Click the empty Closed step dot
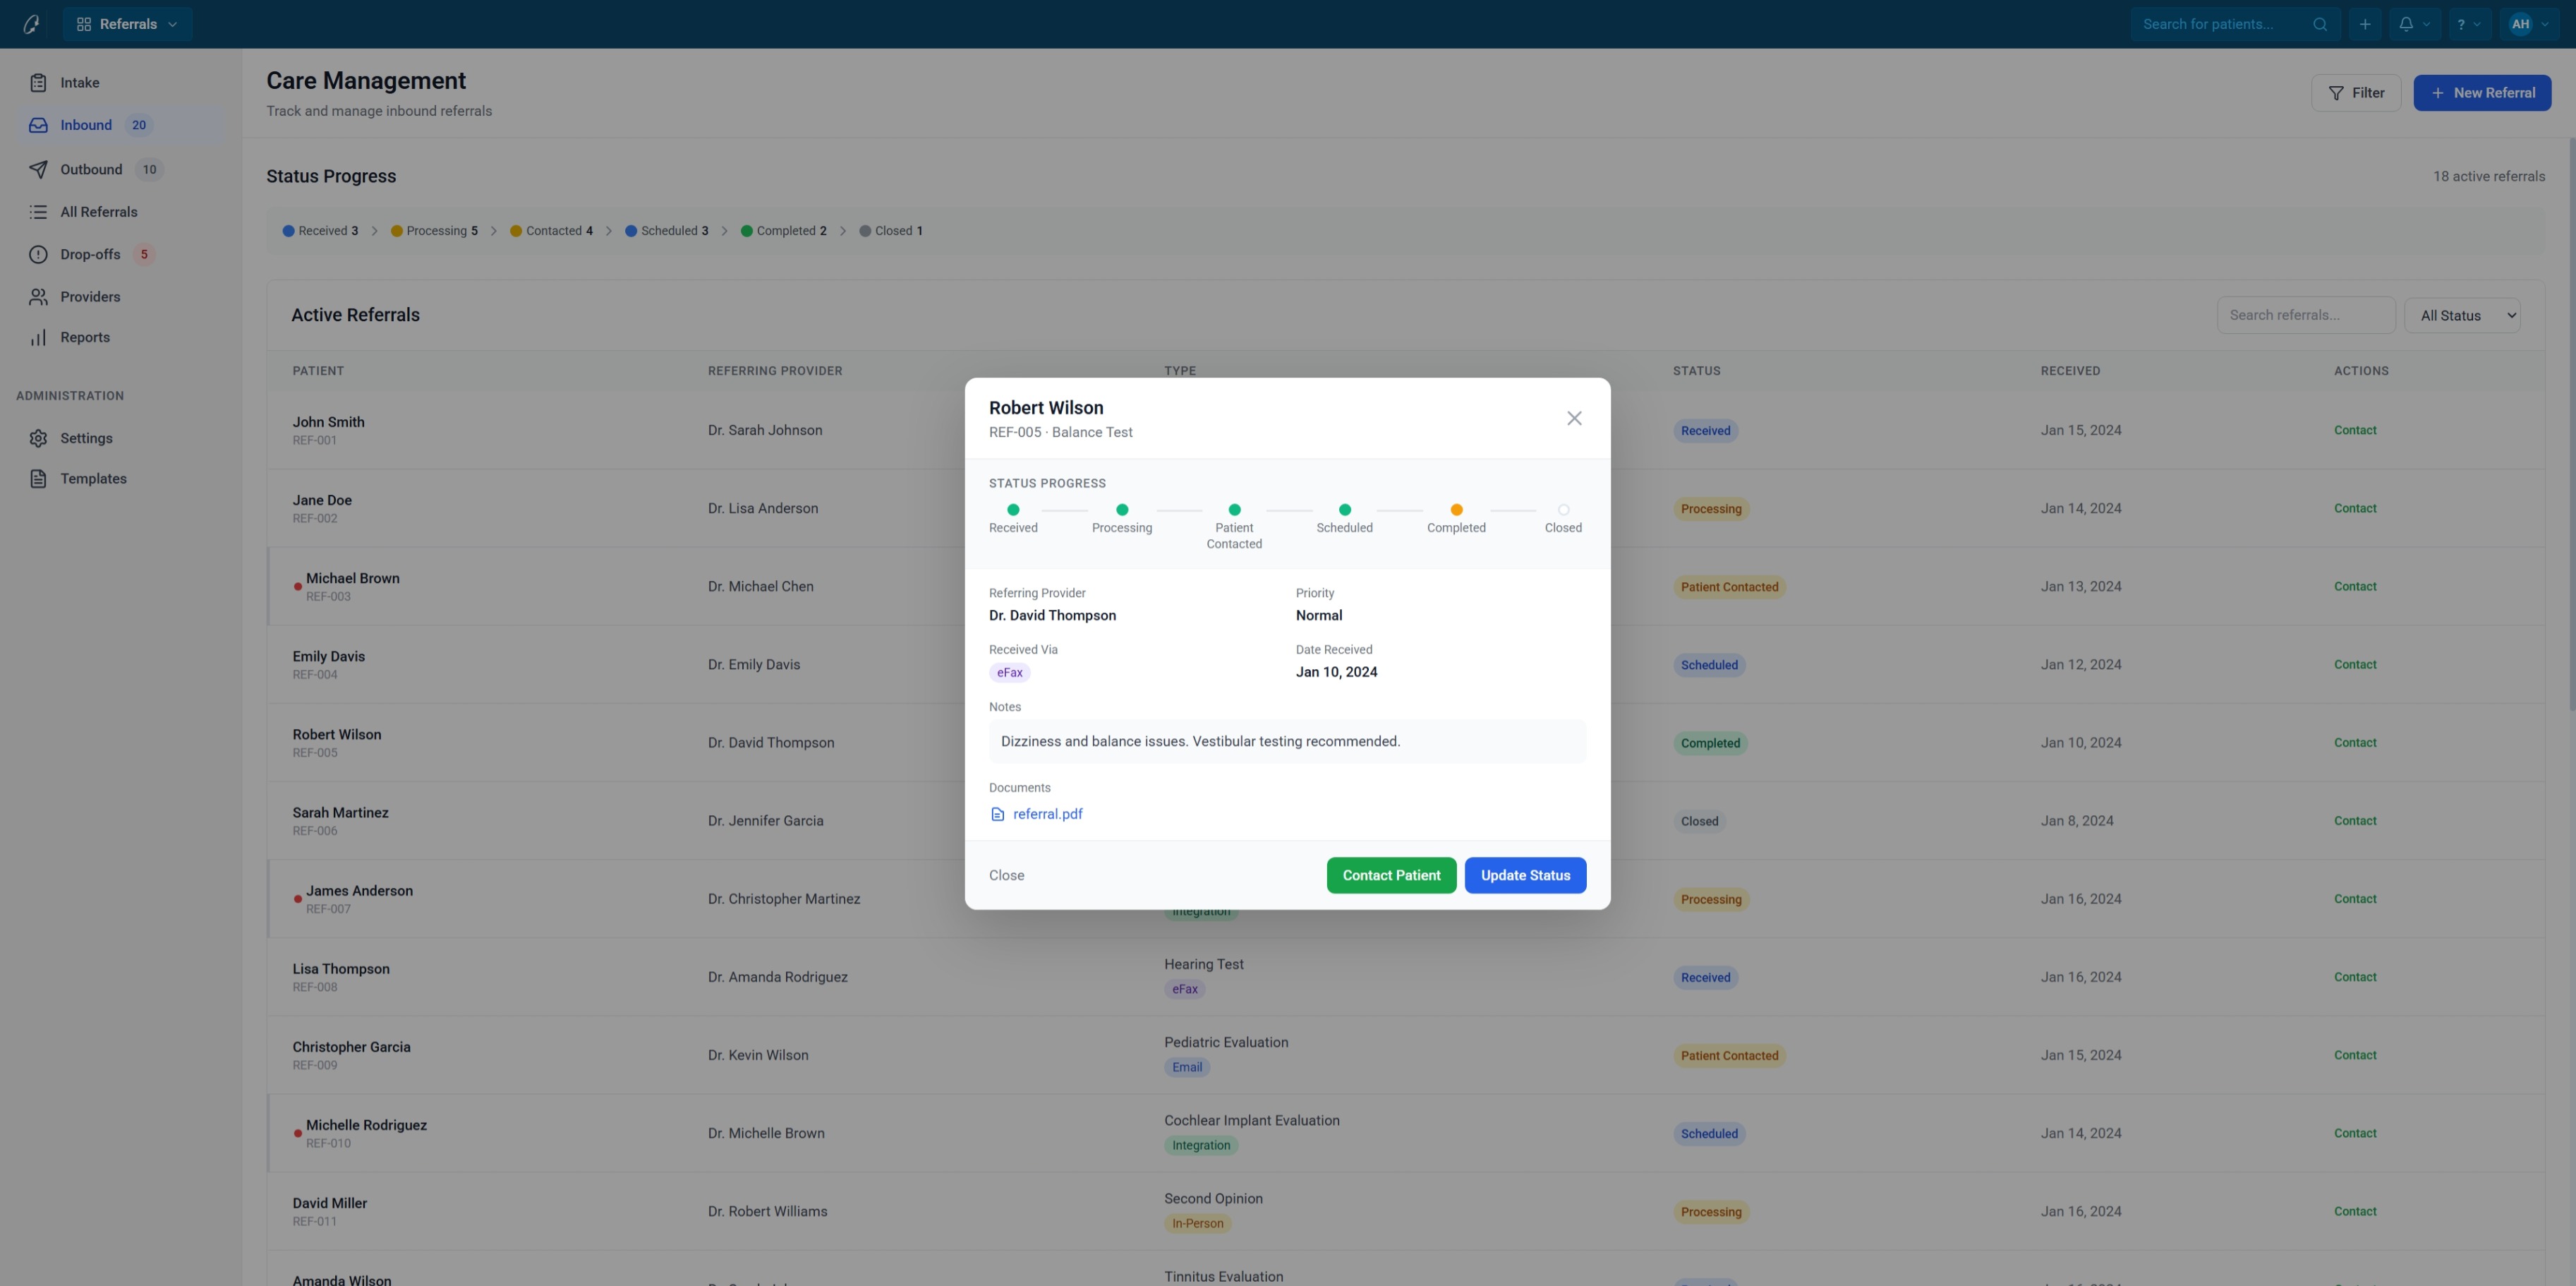 click(x=1563, y=510)
